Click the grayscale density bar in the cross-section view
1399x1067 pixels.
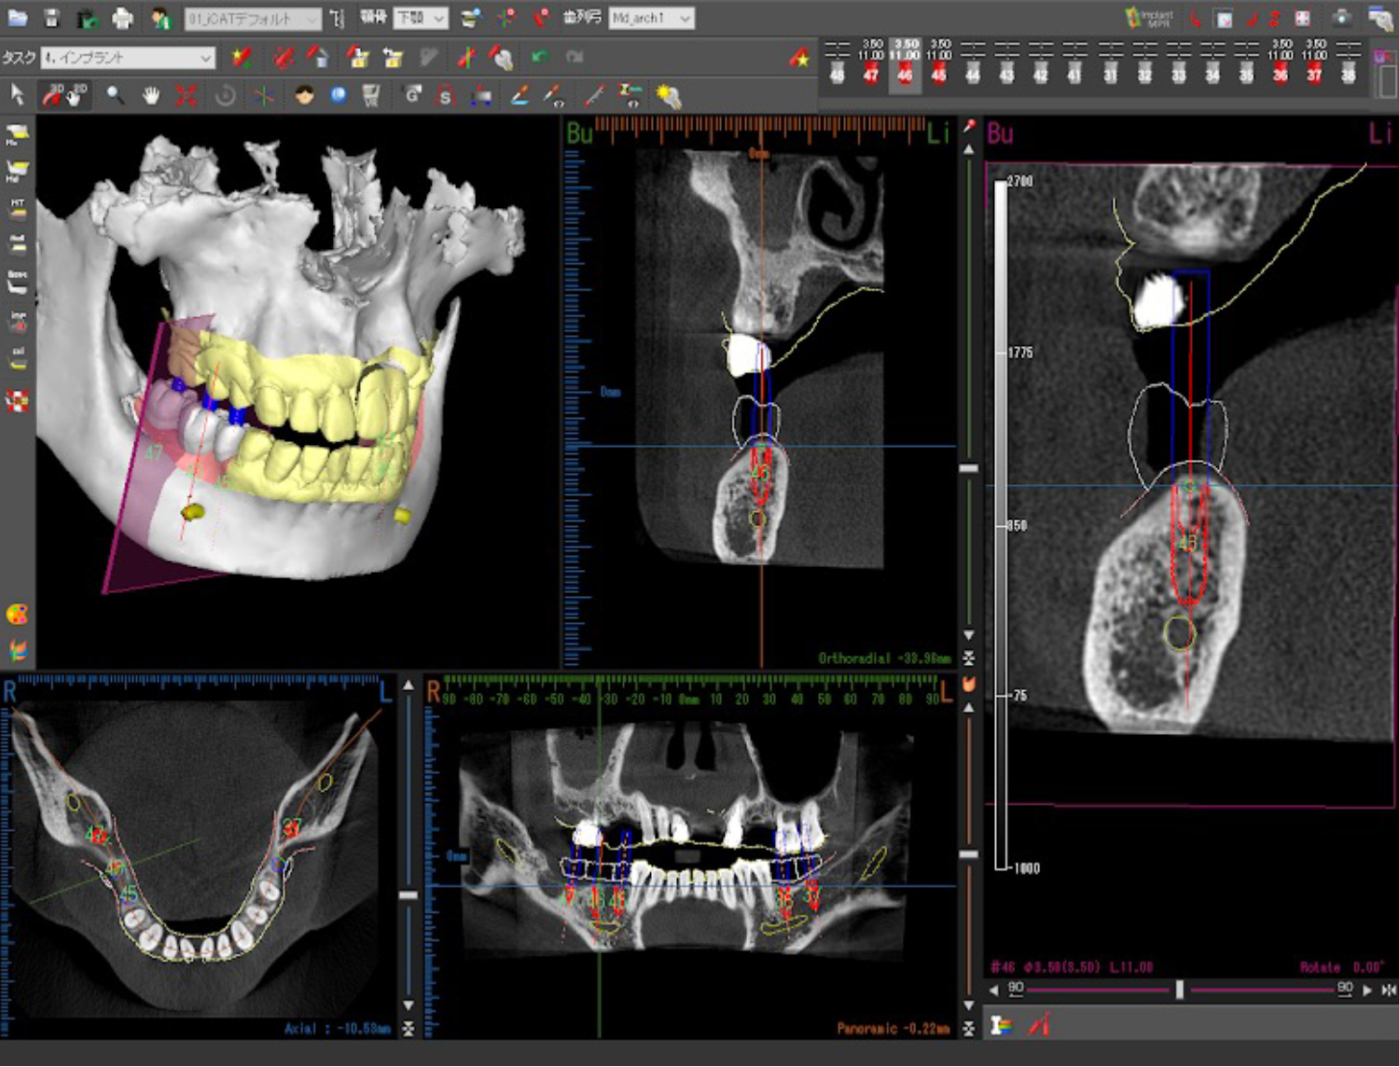click(x=1001, y=522)
